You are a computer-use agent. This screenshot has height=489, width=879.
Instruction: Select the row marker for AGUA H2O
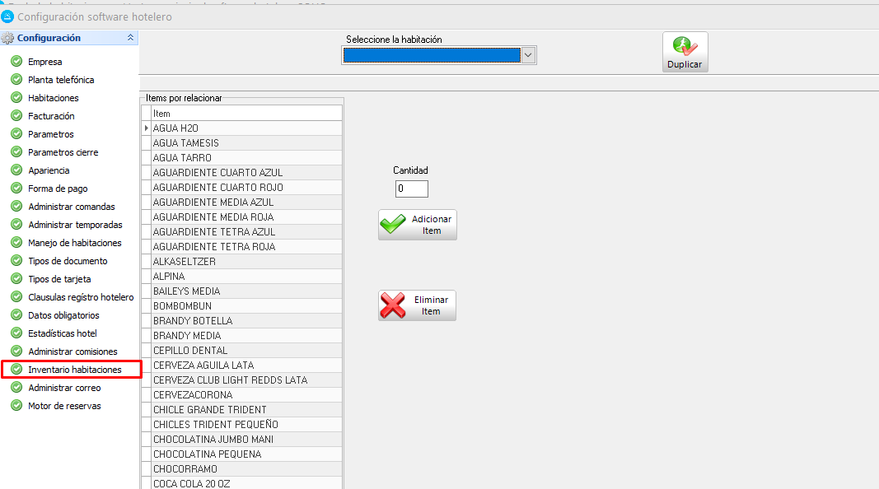click(x=147, y=128)
